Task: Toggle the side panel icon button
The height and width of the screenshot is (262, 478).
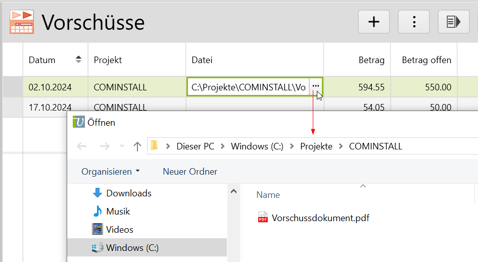Action: tap(453, 22)
